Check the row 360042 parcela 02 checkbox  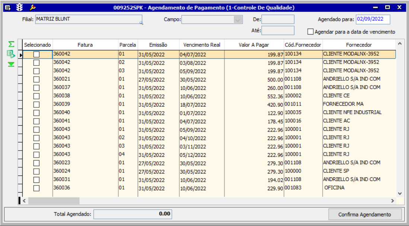[x=36, y=63]
